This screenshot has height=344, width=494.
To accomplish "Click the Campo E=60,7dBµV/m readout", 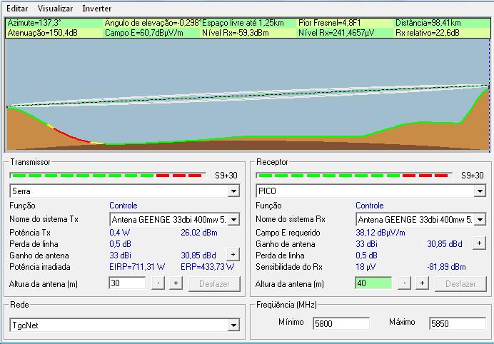I will (144, 33).
